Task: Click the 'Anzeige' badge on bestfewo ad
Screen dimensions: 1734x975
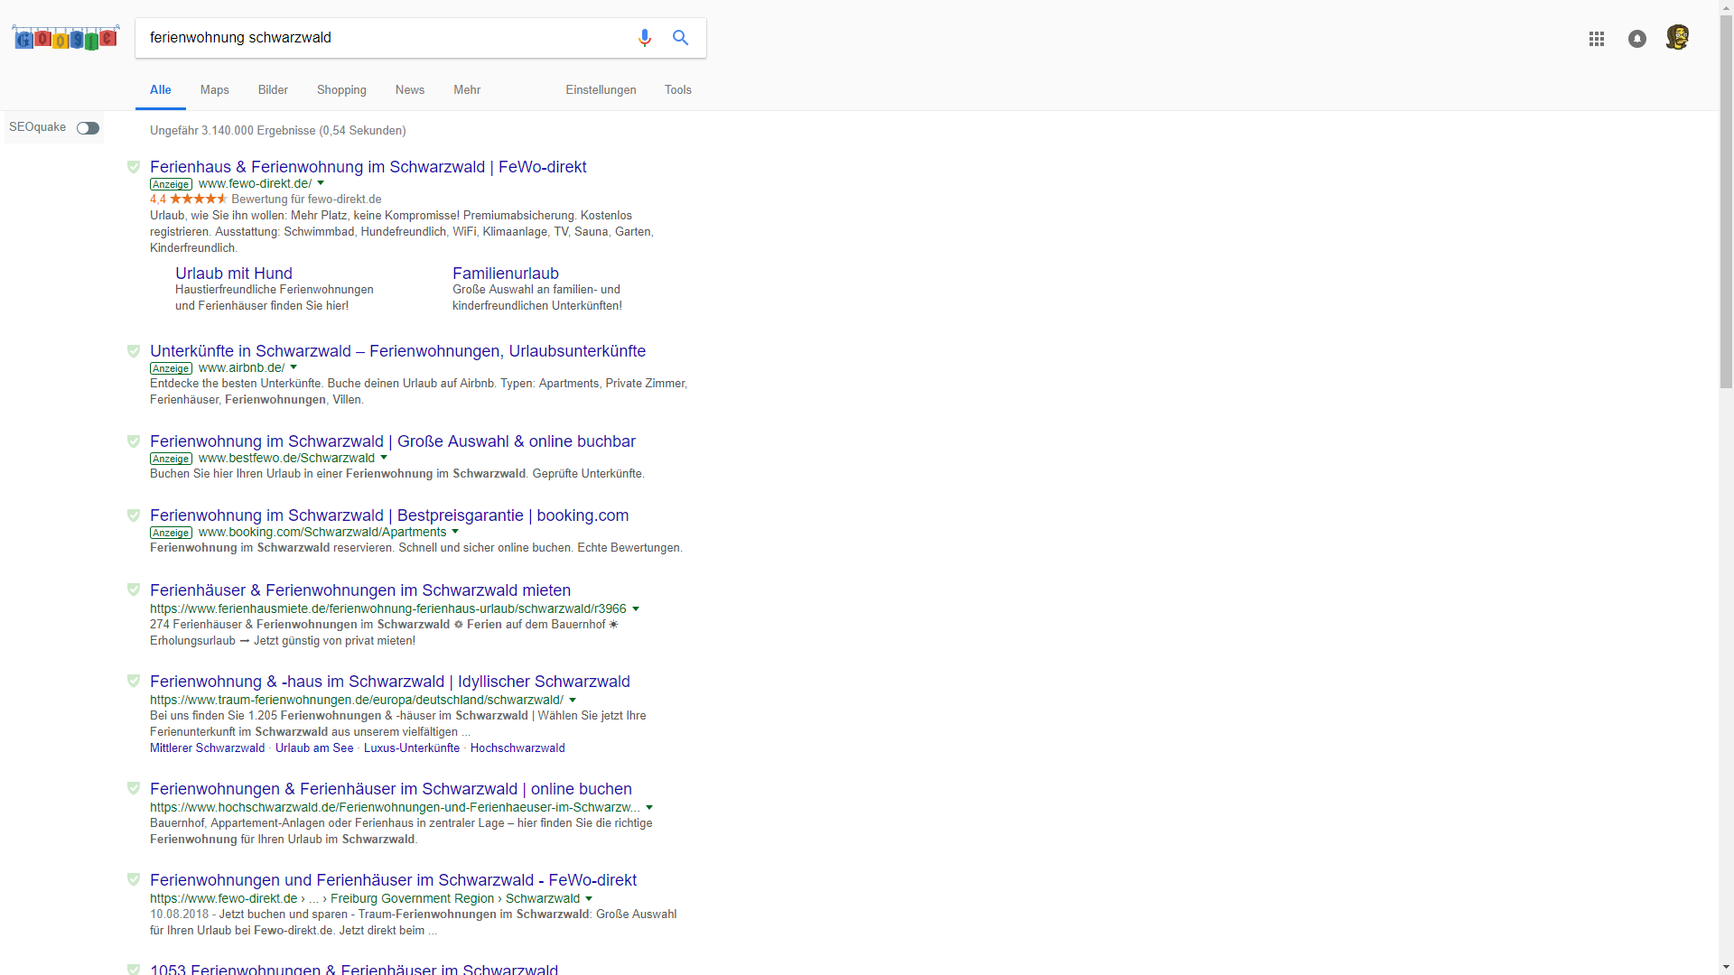Action: 171,459
